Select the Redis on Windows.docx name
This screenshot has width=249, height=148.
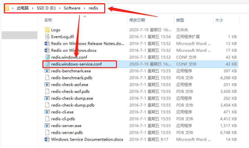(74, 50)
